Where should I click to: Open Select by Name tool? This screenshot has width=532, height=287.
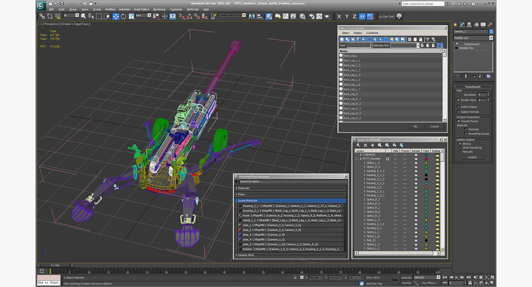(91, 16)
